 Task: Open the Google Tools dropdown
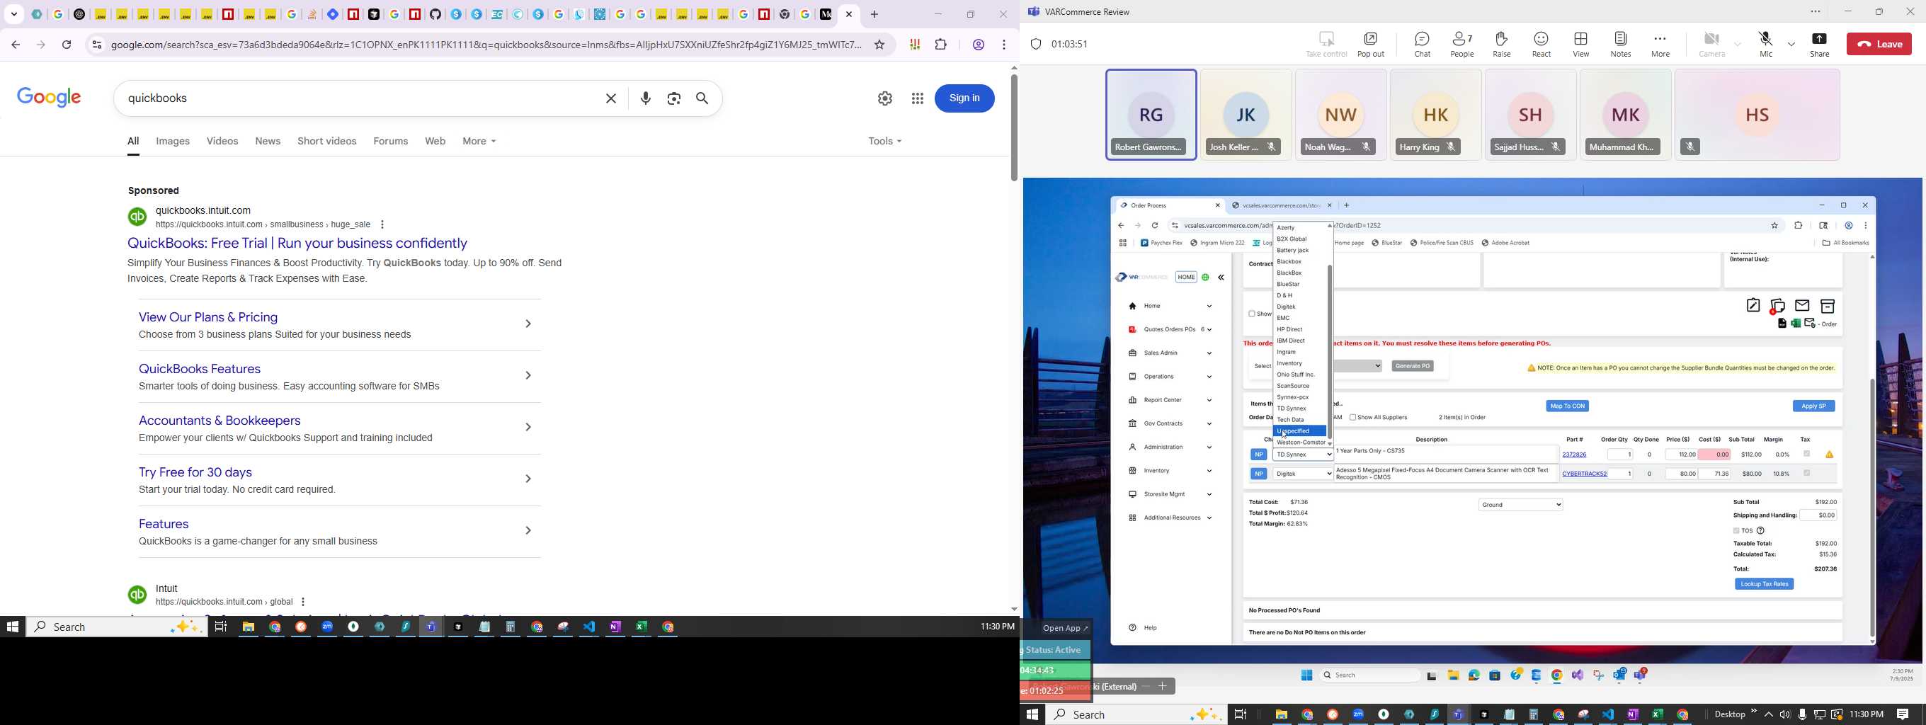pos(885,142)
